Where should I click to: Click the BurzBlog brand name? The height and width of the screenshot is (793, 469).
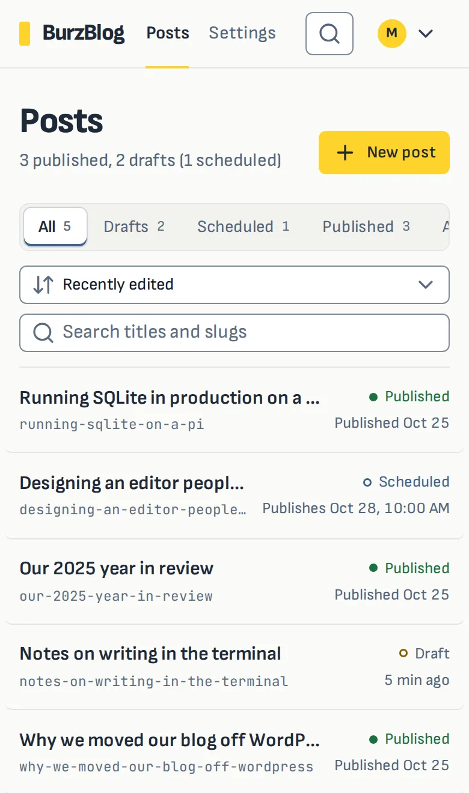point(84,33)
